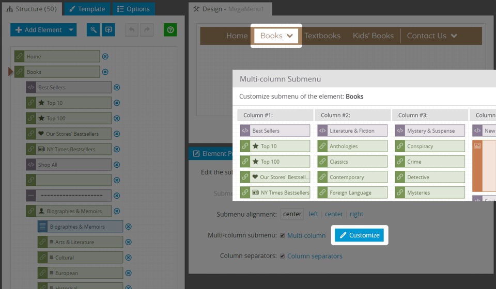Delete the Best Sellers element in the tree

pyautogui.click(x=117, y=88)
